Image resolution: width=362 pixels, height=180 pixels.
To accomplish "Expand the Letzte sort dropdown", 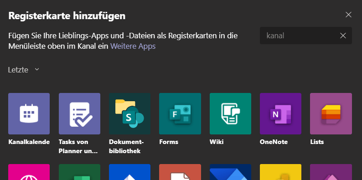I will point(24,70).
